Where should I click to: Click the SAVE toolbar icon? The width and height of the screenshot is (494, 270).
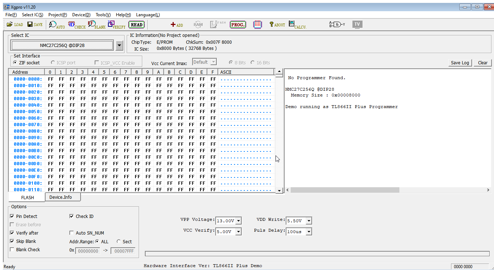click(35, 25)
